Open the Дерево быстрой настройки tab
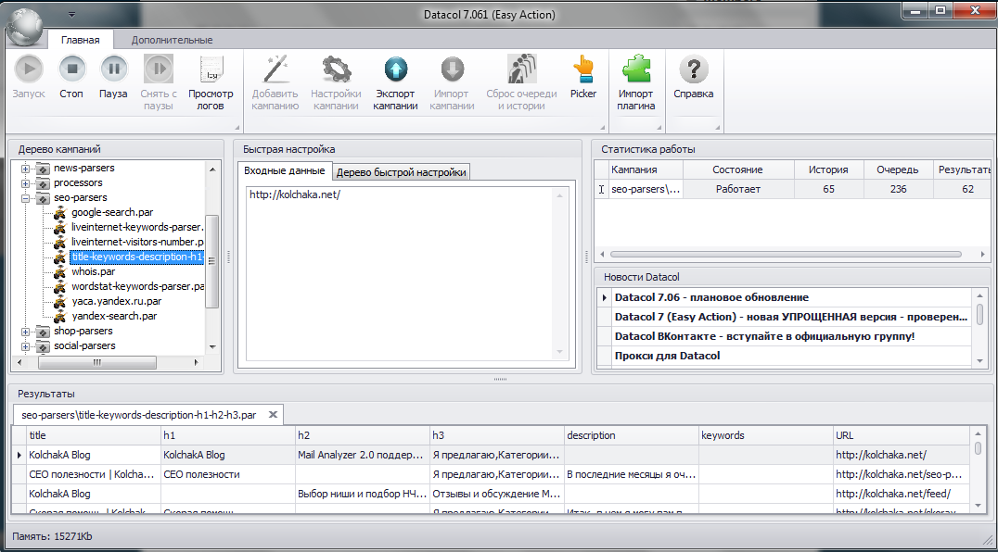This screenshot has height=552, width=998. coord(401,172)
